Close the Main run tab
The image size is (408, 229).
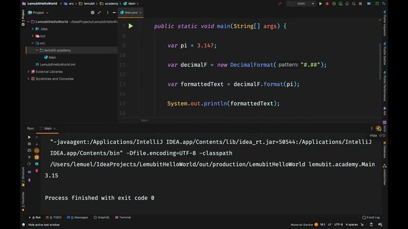55,128
